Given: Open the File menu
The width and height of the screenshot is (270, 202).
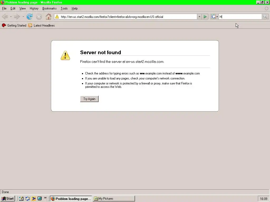Looking at the screenshot, I should (x=4, y=8).
